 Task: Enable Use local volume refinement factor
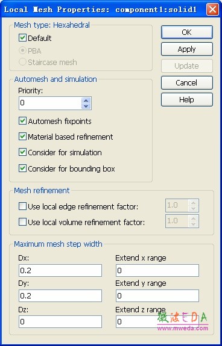pyautogui.click(x=22, y=222)
